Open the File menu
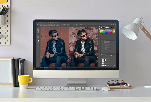The image size is (151, 102). (39, 23)
